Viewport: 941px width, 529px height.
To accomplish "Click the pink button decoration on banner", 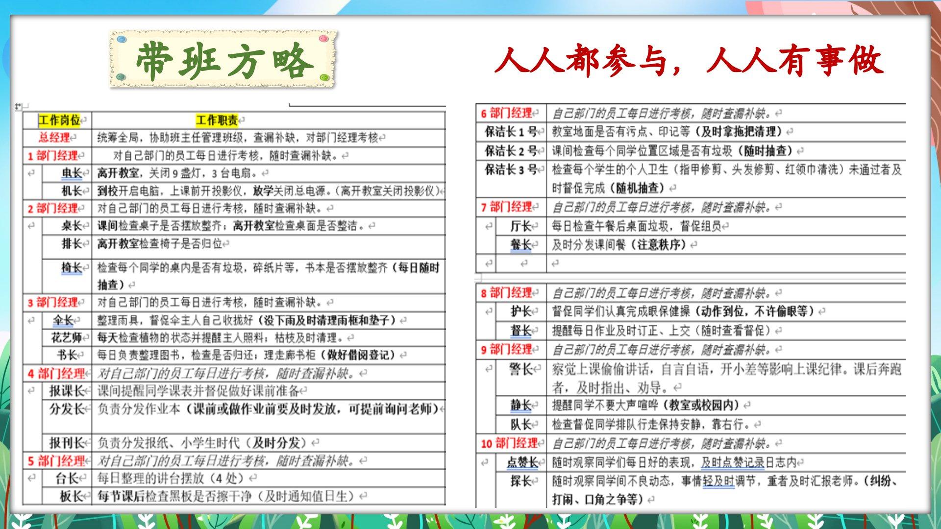I will pos(323,39).
